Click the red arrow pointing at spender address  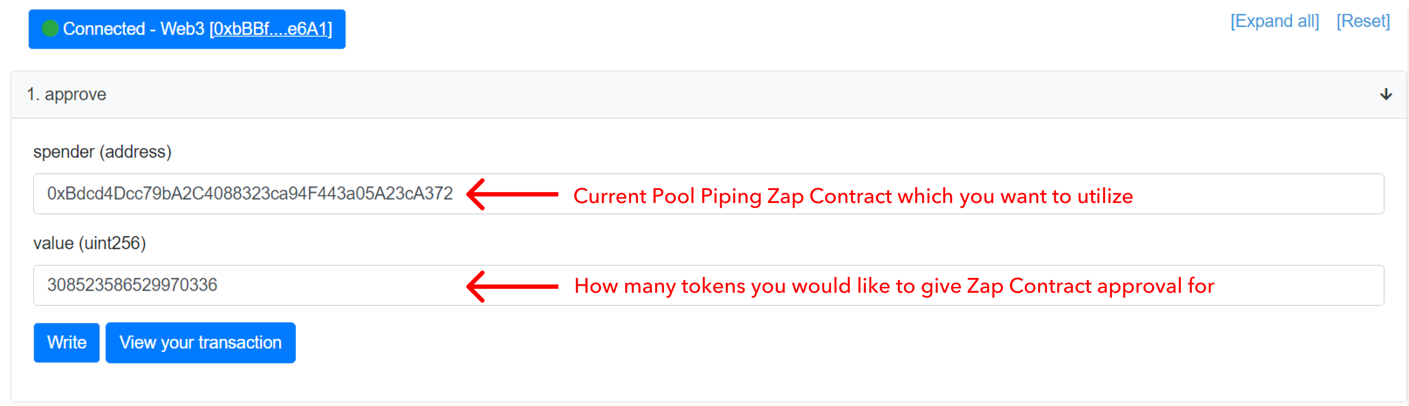pyautogui.click(x=512, y=194)
